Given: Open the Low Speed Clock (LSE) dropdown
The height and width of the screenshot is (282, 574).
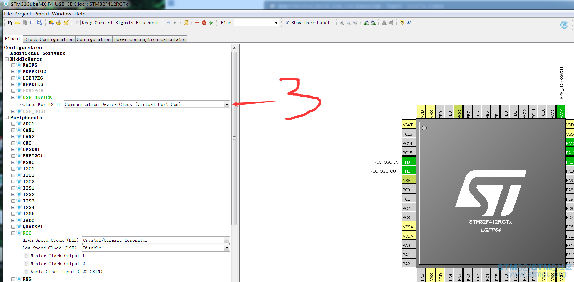Looking at the screenshot, I should 227,248.
